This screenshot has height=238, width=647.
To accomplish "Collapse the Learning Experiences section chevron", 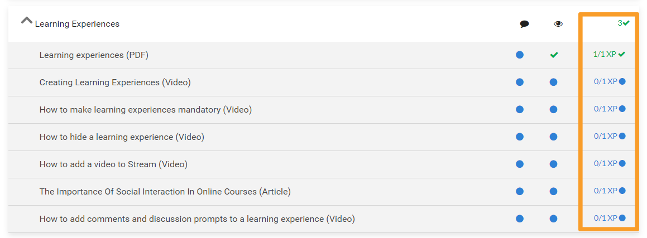I will tap(26, 21).
